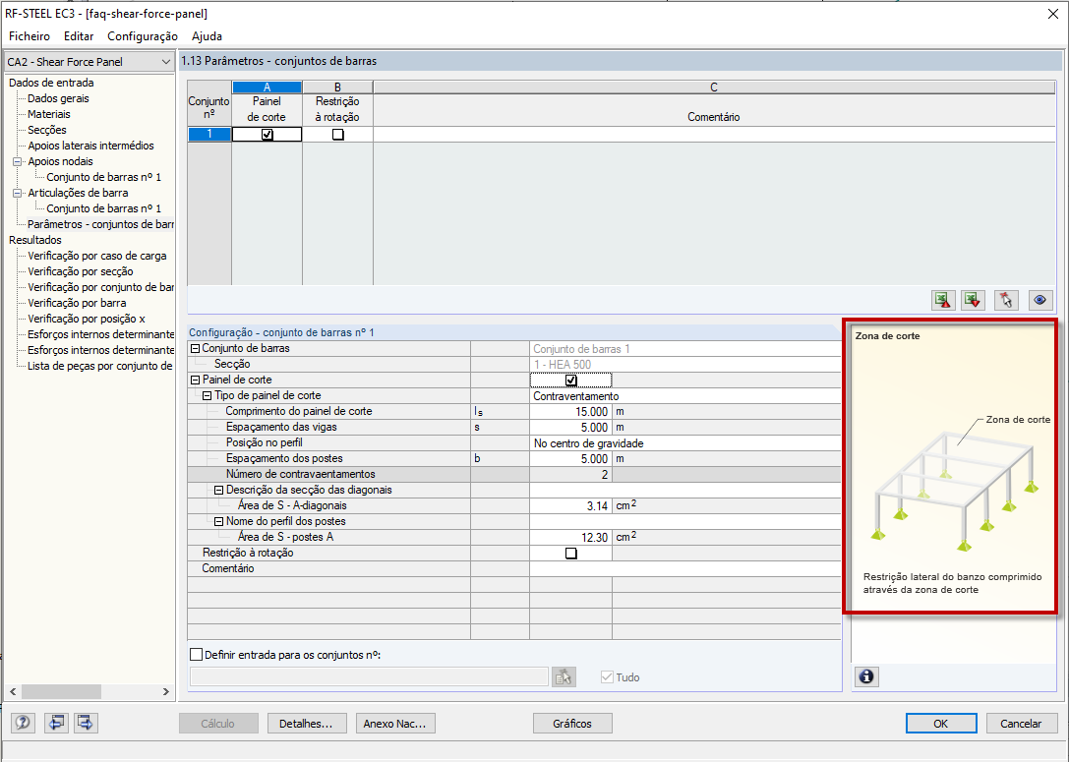Select Verificação por posição x
Viewport: 1069px width, 762px height.
click(x=86, y=319)
